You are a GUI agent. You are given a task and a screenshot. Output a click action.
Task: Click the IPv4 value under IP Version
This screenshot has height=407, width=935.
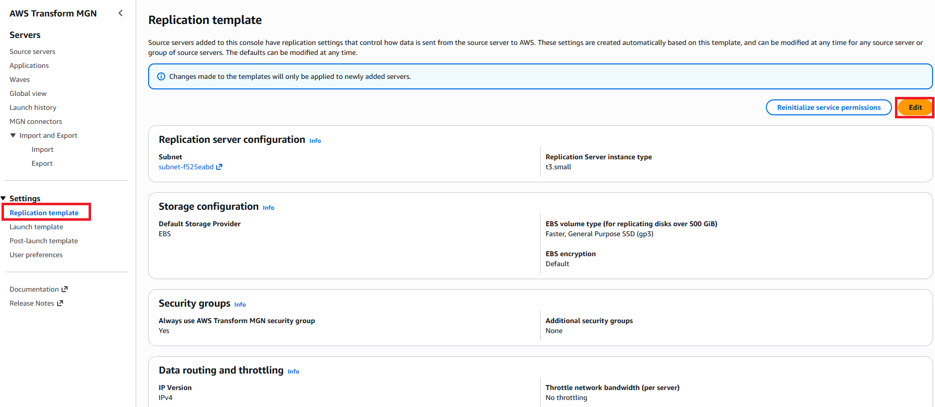click(x=166, y=398)
